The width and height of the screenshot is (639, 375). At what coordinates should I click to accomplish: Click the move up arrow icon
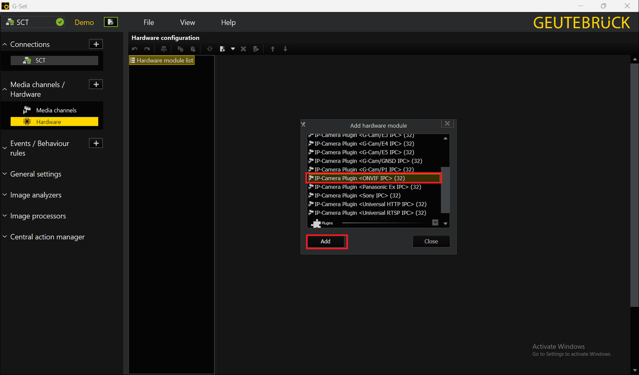272,49
